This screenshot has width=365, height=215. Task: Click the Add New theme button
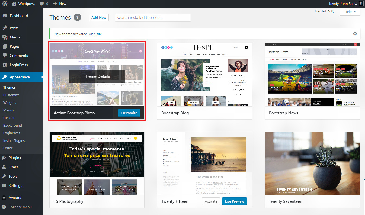(x=99, y=17)
